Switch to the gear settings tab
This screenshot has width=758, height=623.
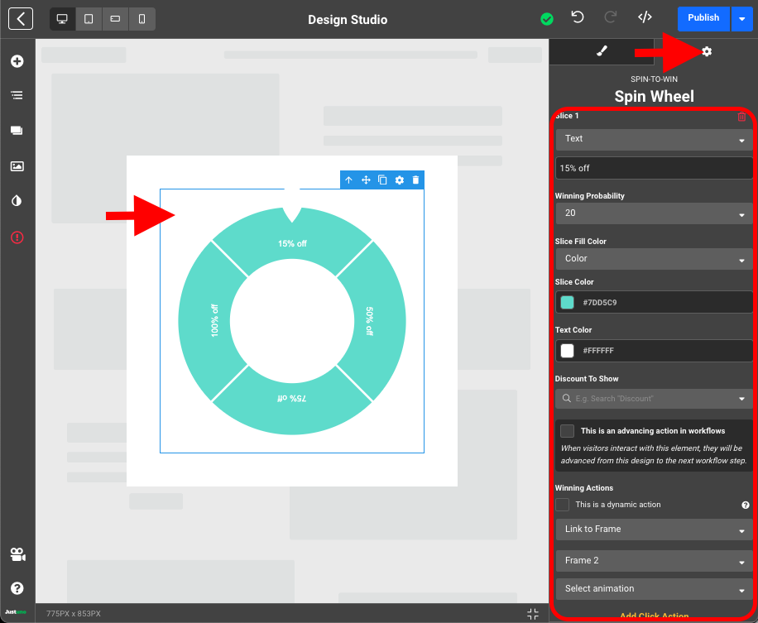(x=706, y=51)
